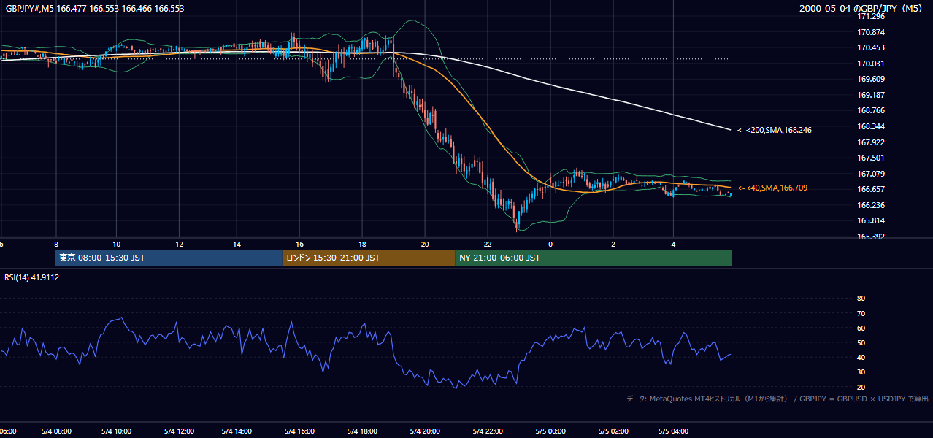Click the RSI scale value 80
Image resolution: width=933 pixels, height=438 pixels.
tap(861, 299)
